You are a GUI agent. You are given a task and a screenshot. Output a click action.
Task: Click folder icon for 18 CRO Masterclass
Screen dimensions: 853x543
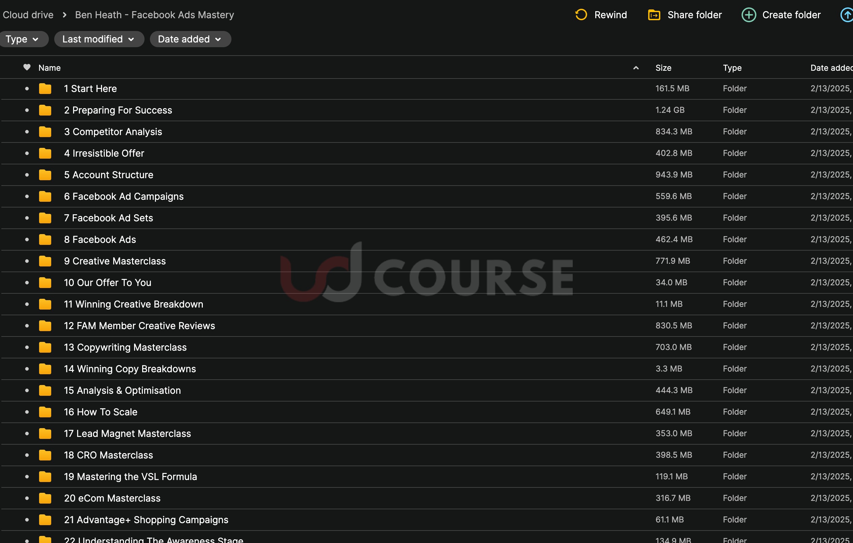point(45,455)
